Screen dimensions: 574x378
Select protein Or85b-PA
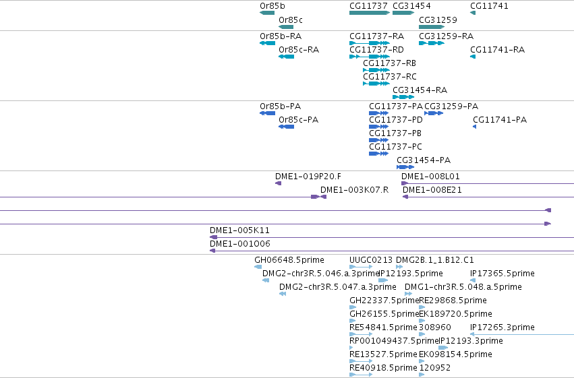(x=267, y=113)
